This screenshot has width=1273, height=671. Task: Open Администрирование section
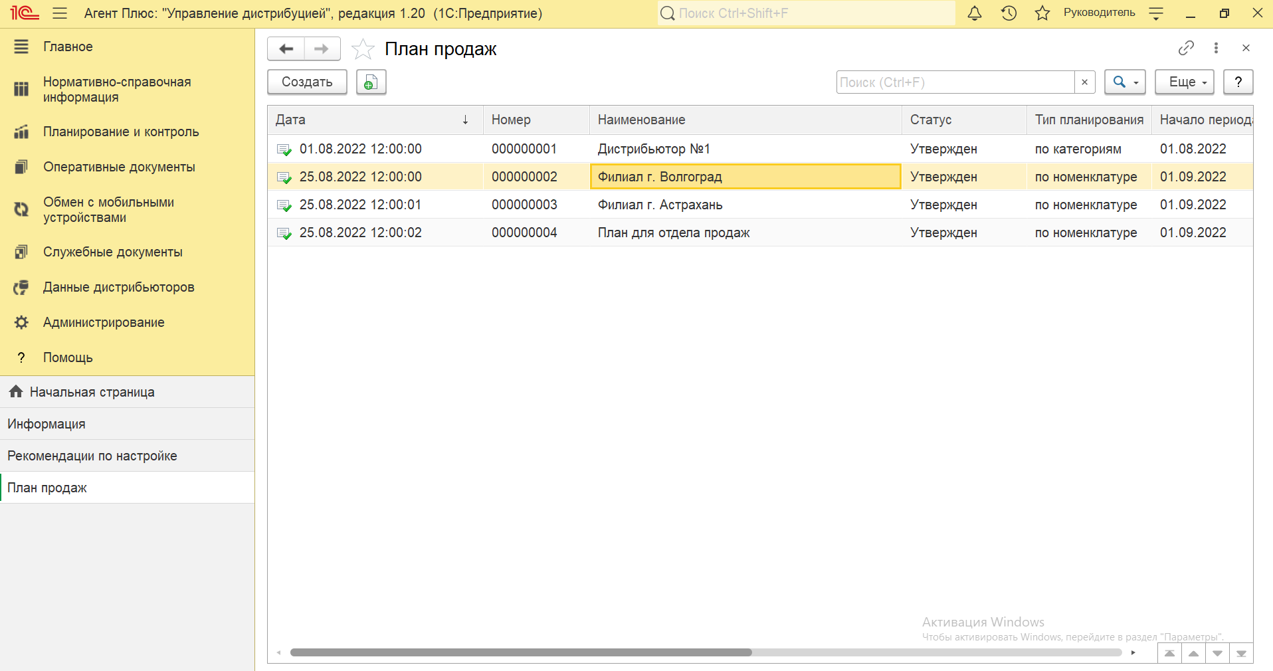pyautogui.click(x=104, y=322)
